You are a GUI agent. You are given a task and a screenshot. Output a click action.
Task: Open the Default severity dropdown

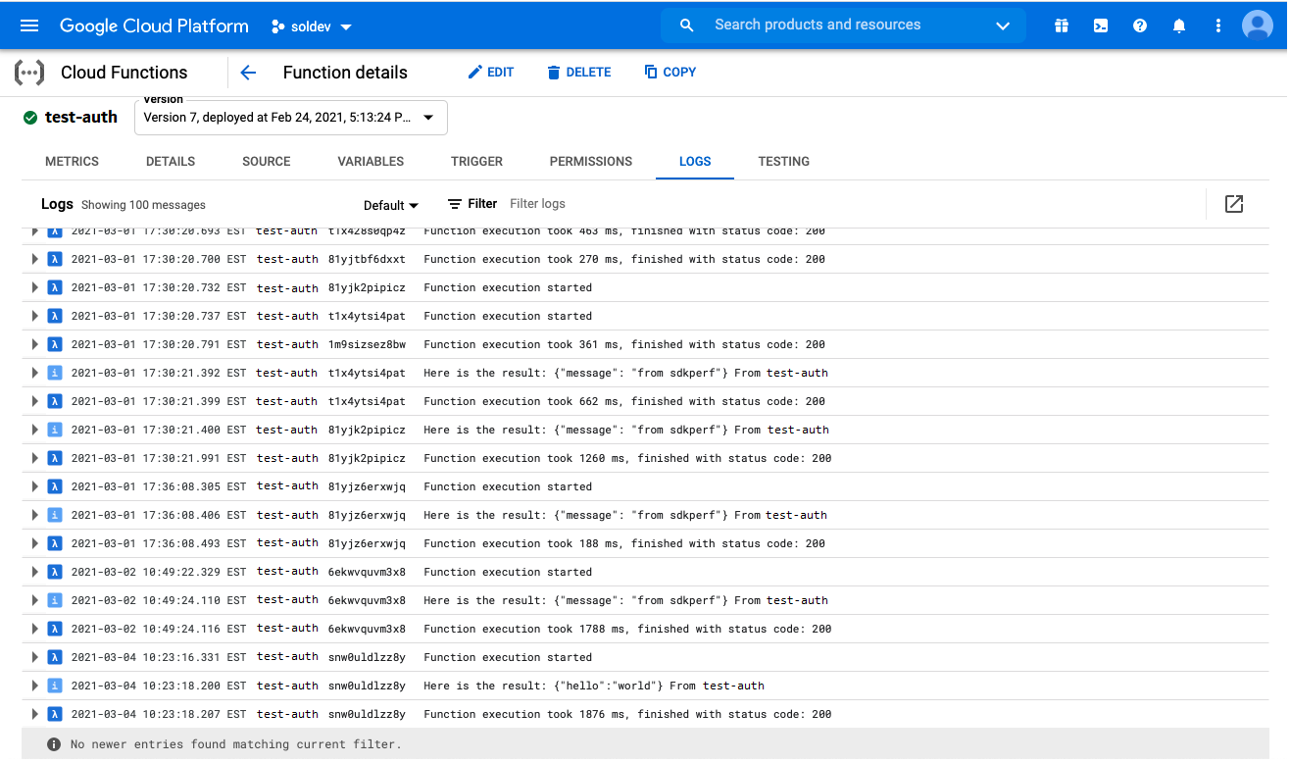tap(391, 205)
